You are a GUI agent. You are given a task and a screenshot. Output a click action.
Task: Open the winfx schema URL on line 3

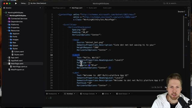pyautogui.click(x=109, y=17)
